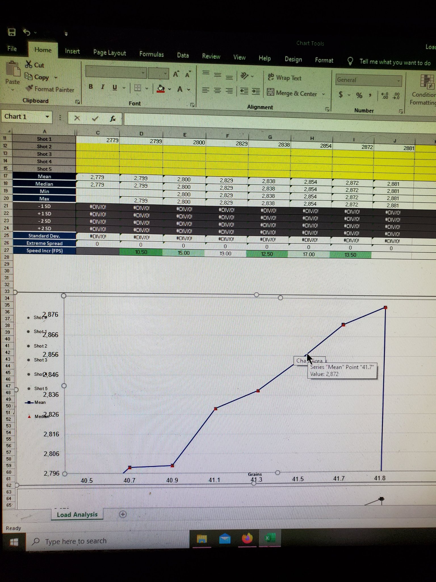
Task: Select the Load Analysis sheet tab
Action: click(77, 514)
